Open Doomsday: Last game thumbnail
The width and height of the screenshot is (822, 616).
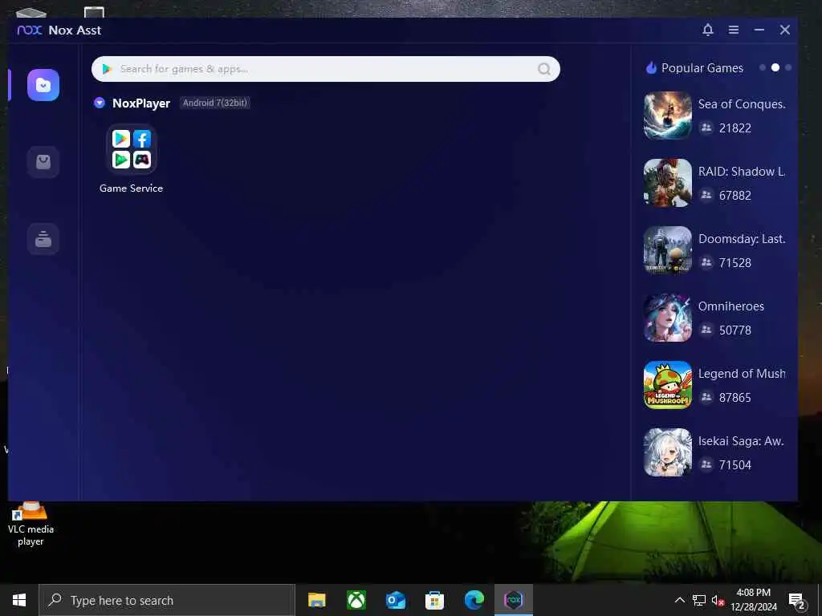tap(668, 250)
